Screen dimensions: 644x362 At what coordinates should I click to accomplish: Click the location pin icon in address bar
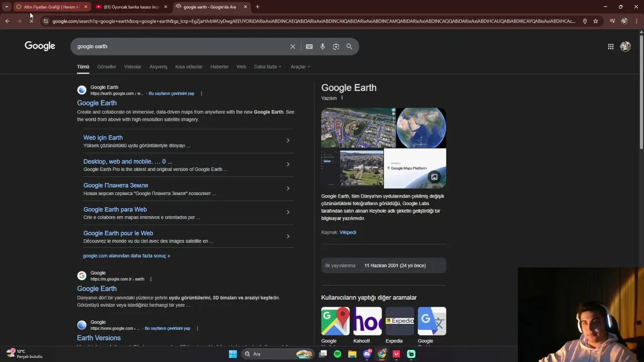coord(585,21)
